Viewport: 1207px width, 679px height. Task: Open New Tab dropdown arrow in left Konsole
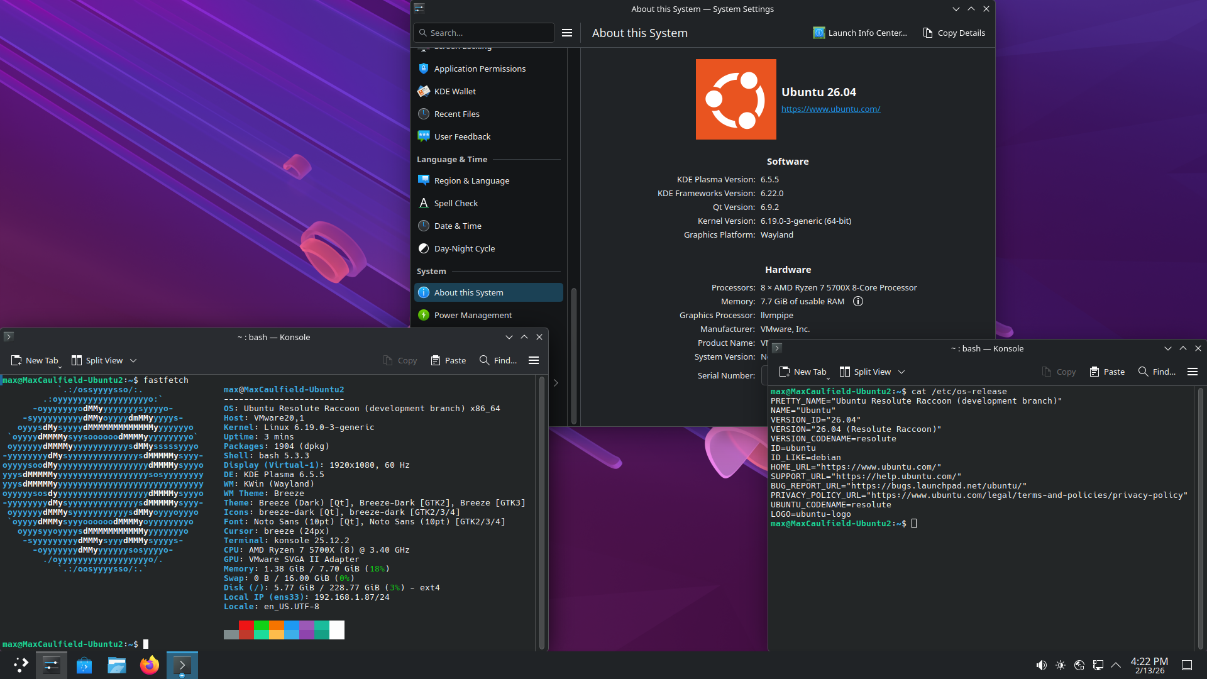tap(60, 367)
